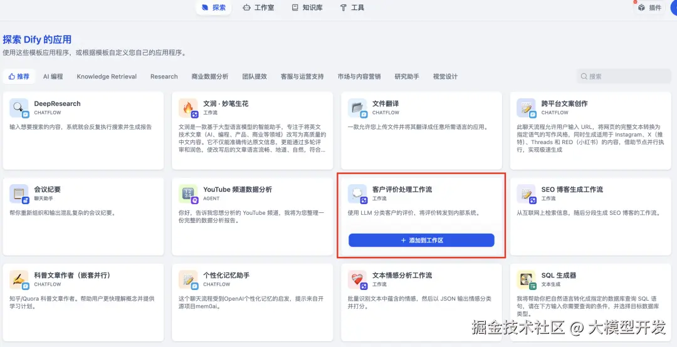Open the SQL 生成器 template title

pyautogui.click(x=559, y=276)
